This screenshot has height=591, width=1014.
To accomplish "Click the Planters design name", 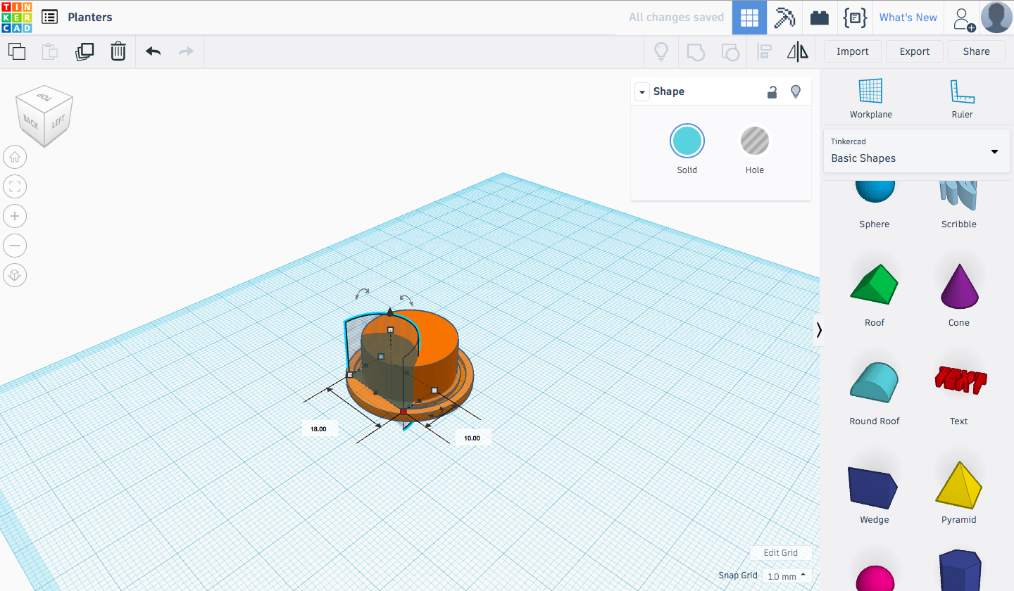I will 90,17.
